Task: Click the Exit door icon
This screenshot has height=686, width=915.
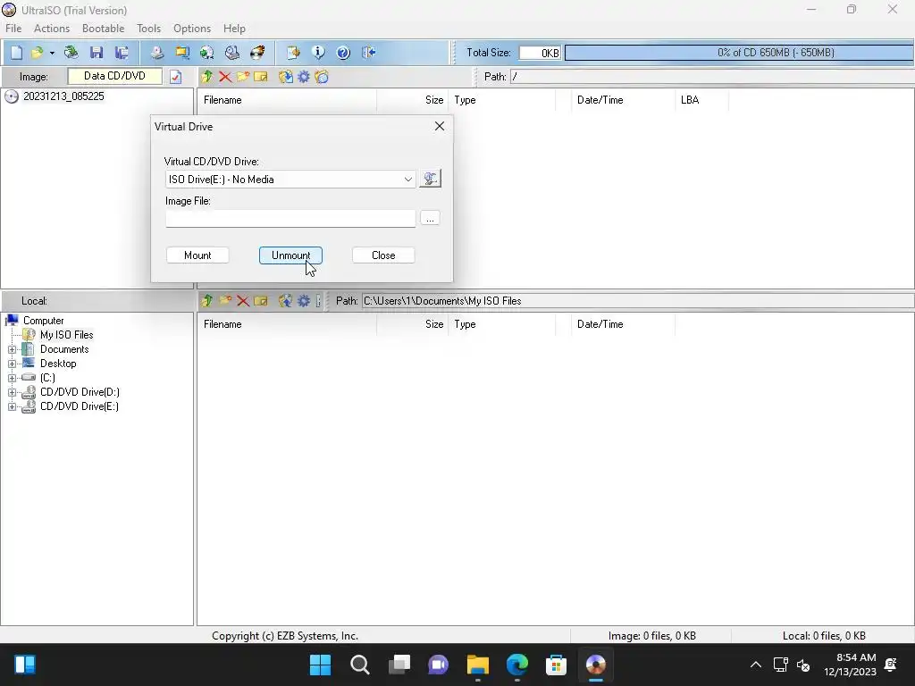Action: point(368,53)
